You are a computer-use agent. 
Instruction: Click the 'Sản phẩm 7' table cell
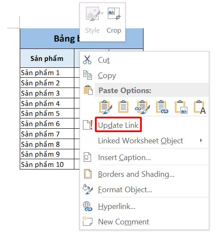[x=47, y=134]
